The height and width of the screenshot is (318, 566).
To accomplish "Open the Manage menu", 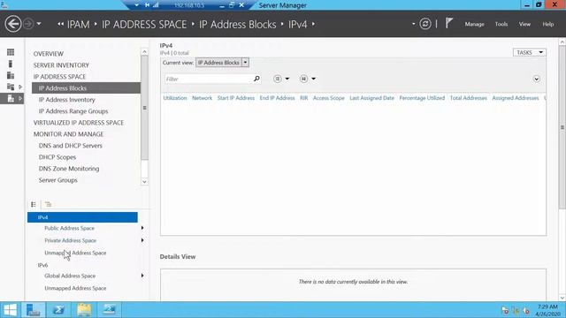I will click(474, 24).
